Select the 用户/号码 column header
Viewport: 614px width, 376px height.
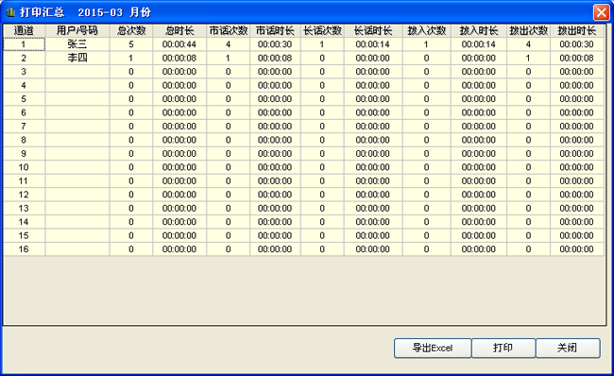tap(77, 30)
